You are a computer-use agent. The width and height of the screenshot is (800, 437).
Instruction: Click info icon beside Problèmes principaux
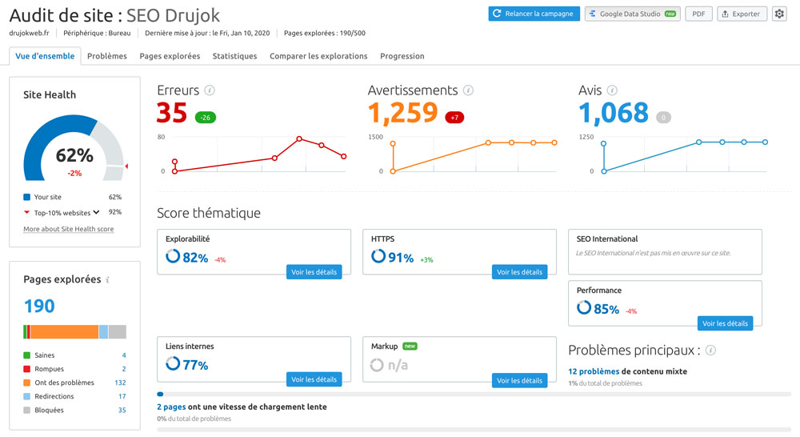click(710, 351)
